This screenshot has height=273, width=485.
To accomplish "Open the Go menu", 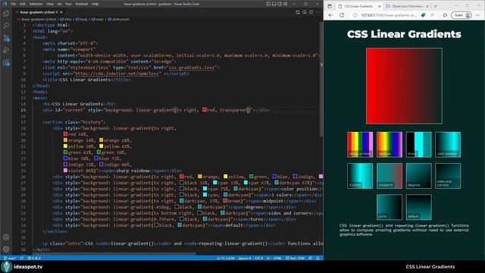I will [x=60, y=4].
